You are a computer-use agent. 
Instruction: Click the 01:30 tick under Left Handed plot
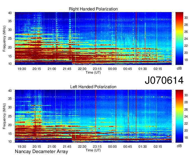click(142, 147)
